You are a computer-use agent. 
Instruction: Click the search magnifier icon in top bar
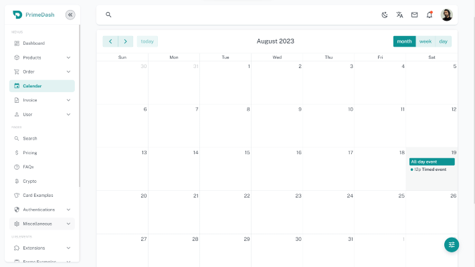108,15
